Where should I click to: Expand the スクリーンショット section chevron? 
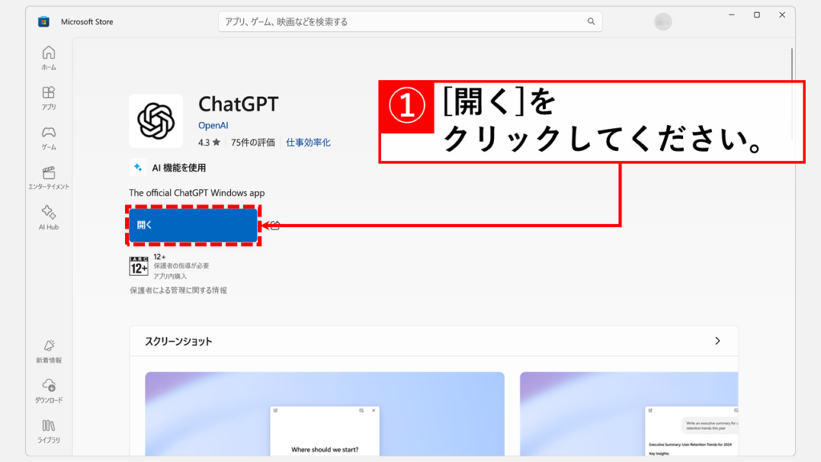[718, 341]
